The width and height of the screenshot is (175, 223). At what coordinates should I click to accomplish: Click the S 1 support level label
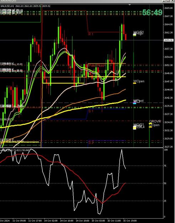(91, 111)
